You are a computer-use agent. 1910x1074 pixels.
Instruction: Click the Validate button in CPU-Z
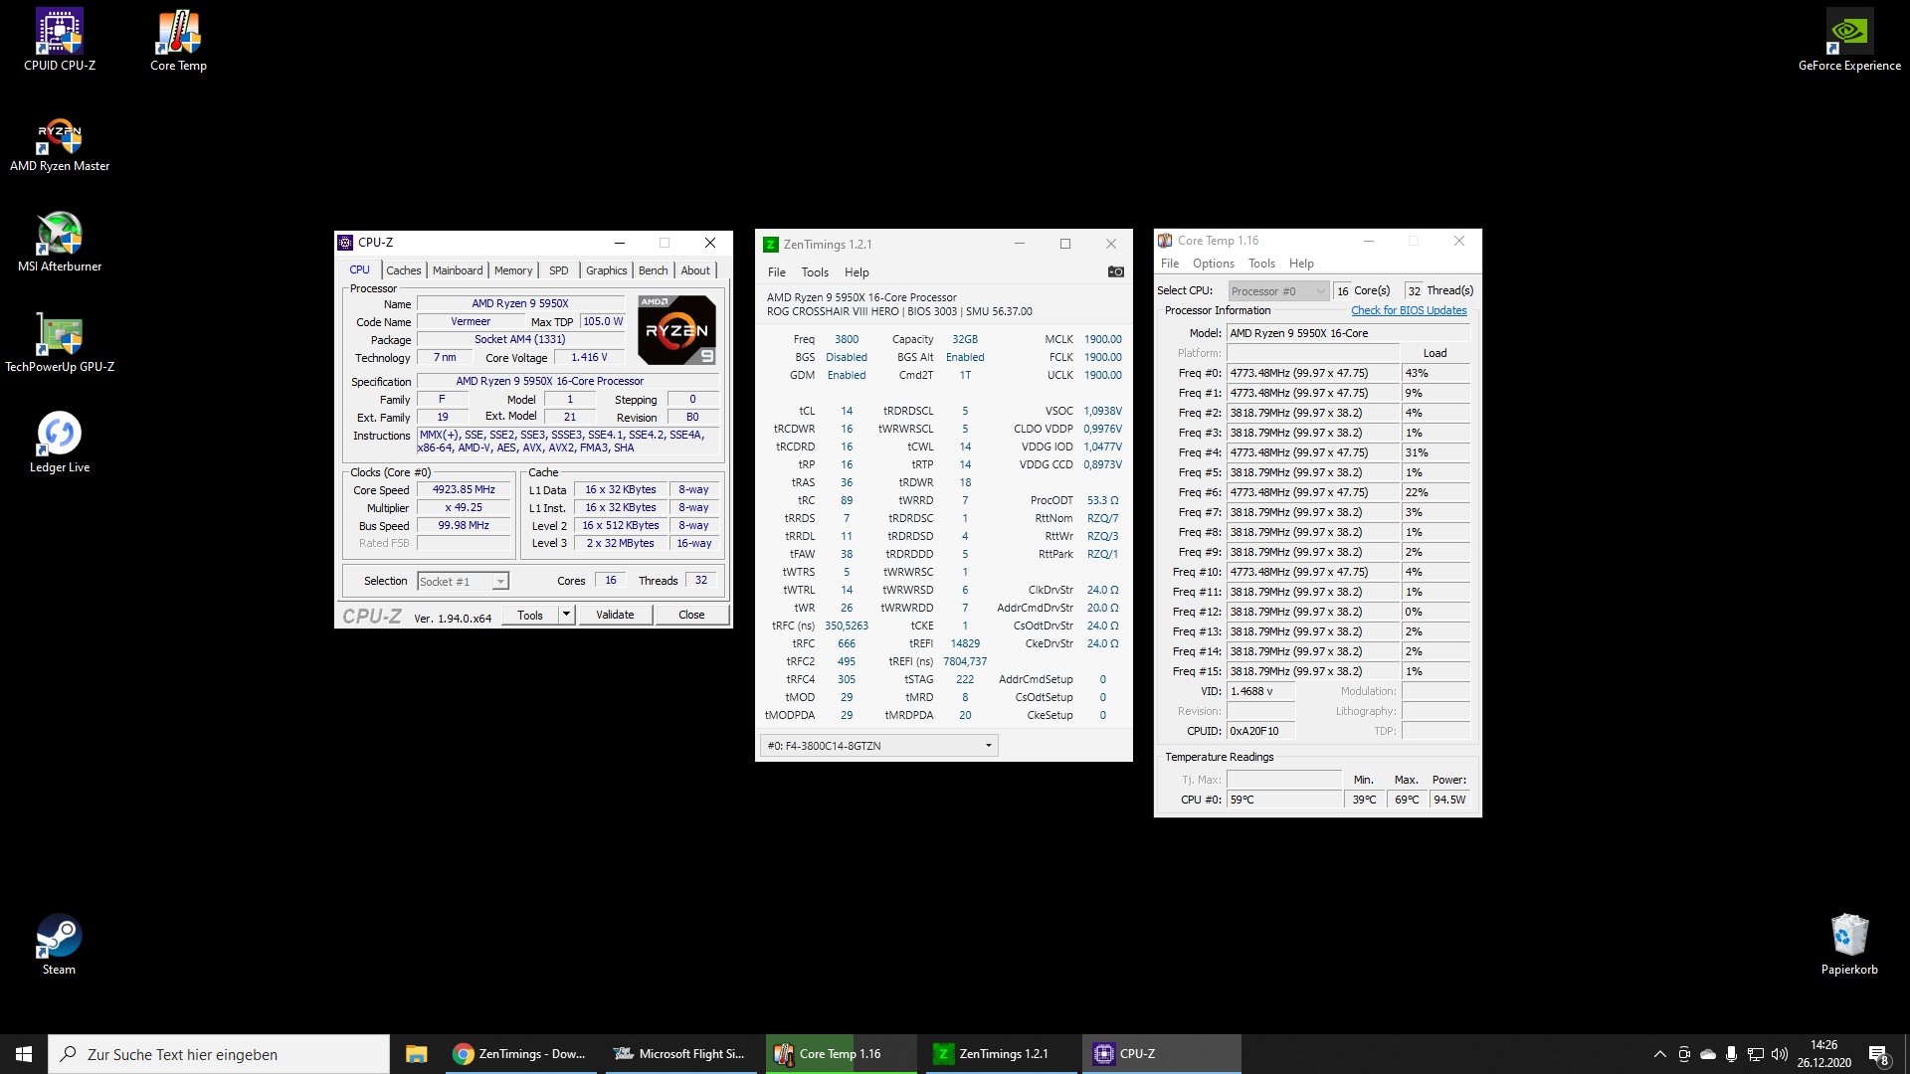tap(615, 615)
